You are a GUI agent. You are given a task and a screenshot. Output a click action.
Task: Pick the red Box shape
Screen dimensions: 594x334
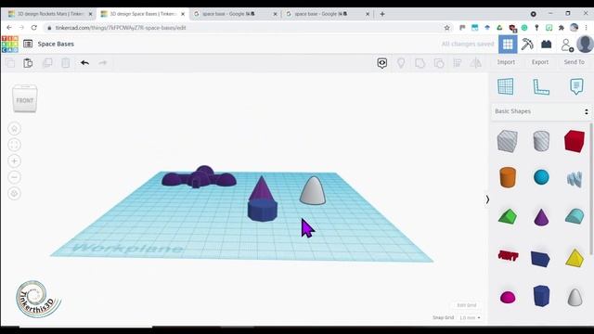(x=575, y=141)
